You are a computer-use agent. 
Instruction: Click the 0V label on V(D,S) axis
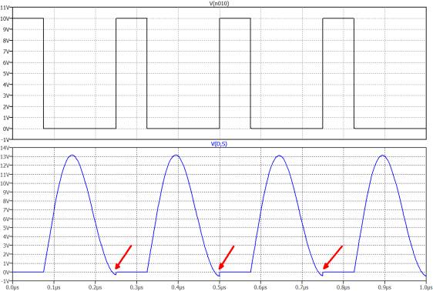(x=6, y=272)
